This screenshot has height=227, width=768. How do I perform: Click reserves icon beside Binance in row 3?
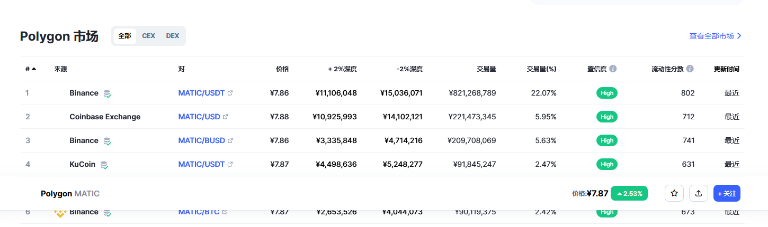coord(108,141)
